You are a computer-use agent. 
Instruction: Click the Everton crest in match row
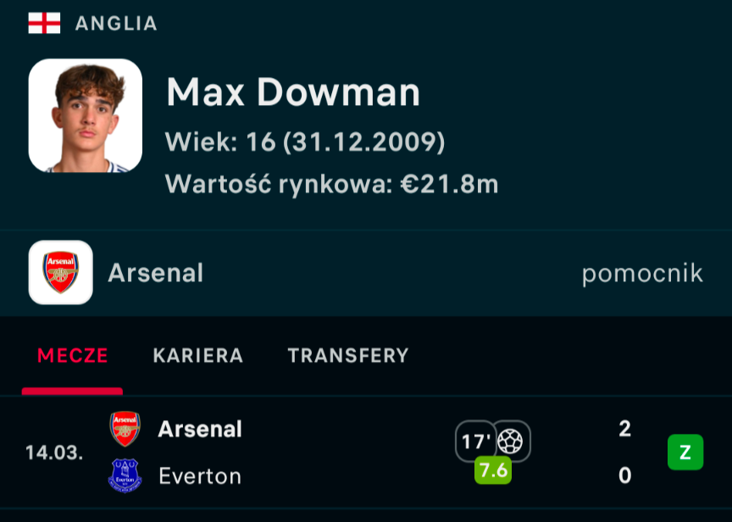tap(125, 475)
